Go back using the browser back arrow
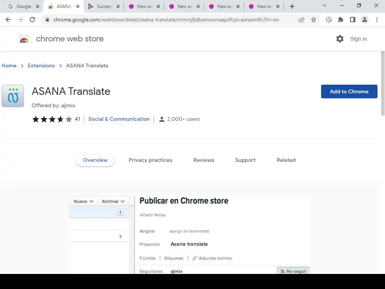Viewport: 385px width, 289px height. (8, 20)
